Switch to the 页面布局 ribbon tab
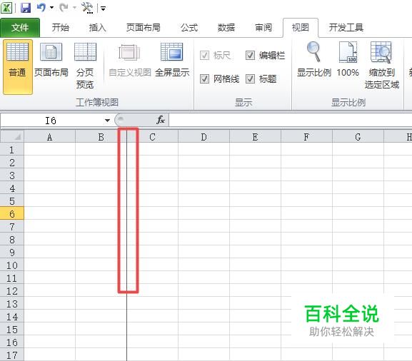412x361 pixels. point(144,28)
